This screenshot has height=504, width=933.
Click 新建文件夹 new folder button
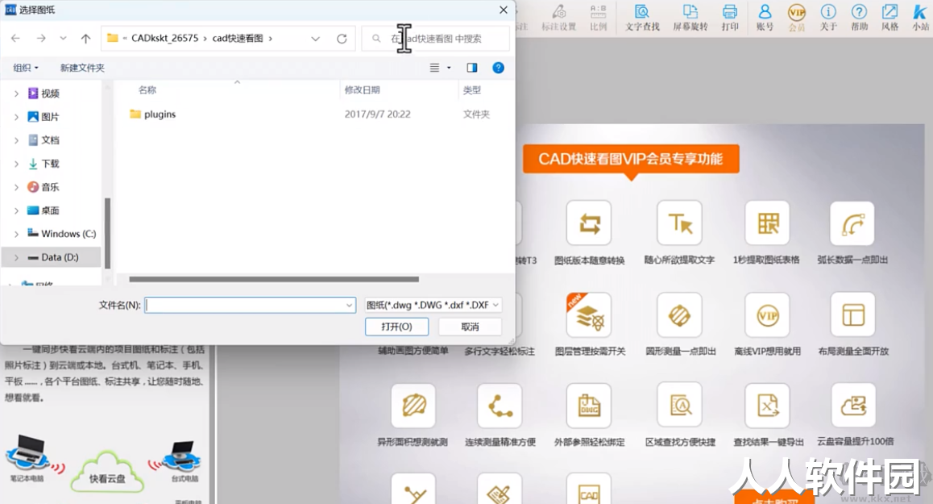coord(82,68)
